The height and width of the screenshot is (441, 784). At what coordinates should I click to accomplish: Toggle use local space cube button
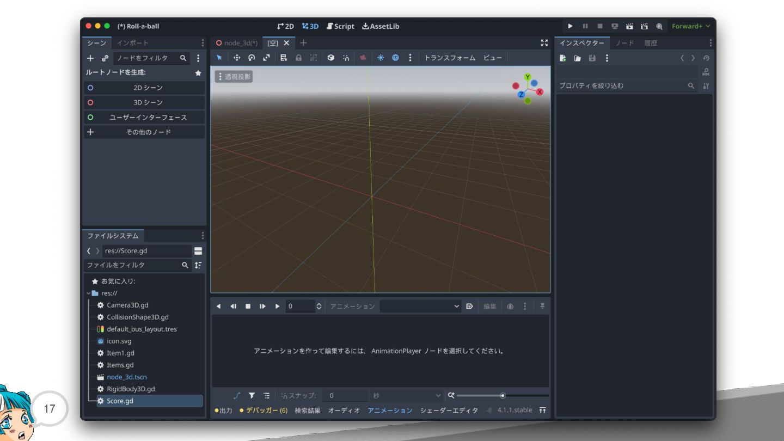coord(330,58)
